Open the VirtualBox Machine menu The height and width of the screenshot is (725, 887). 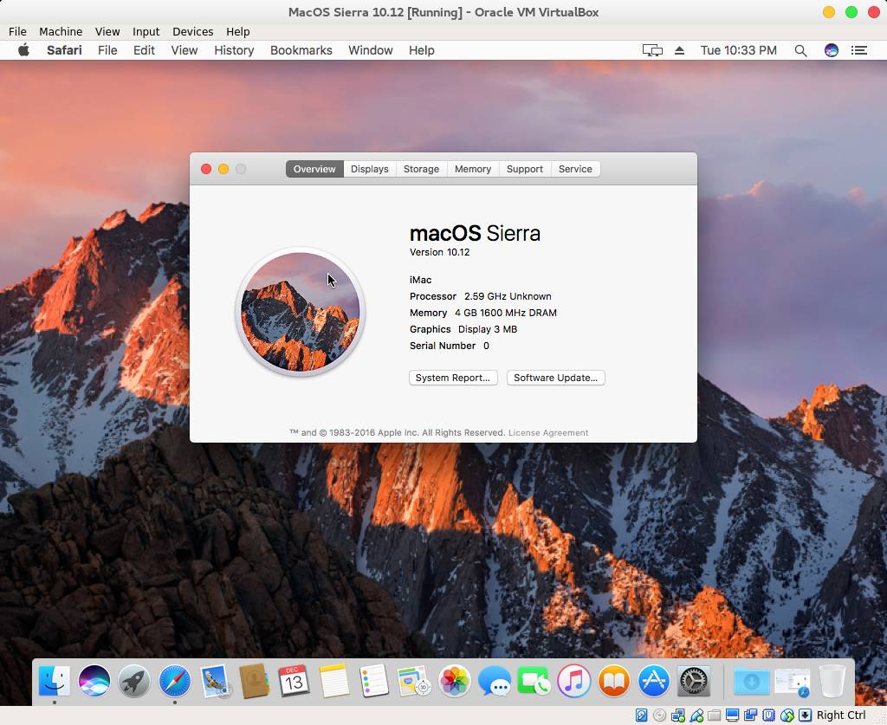click(x=61, y=32)
